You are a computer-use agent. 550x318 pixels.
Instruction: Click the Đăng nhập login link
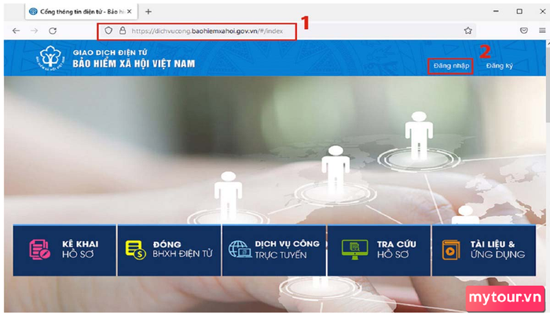tap(451, 66)
